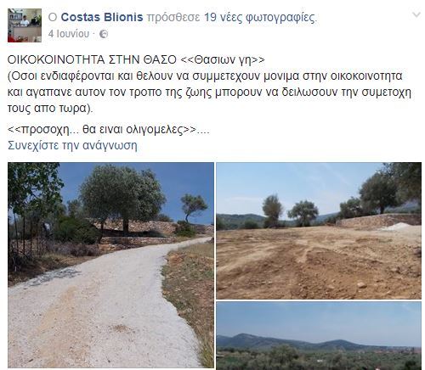Open the cleared dirt field photo
Image resolution: width=425 pixels, height=370 pixels.
(x=319, y=231)
